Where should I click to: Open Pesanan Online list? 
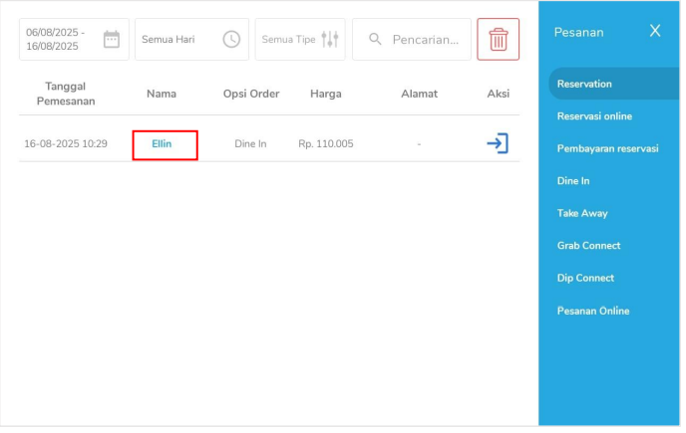coord(593,311)
